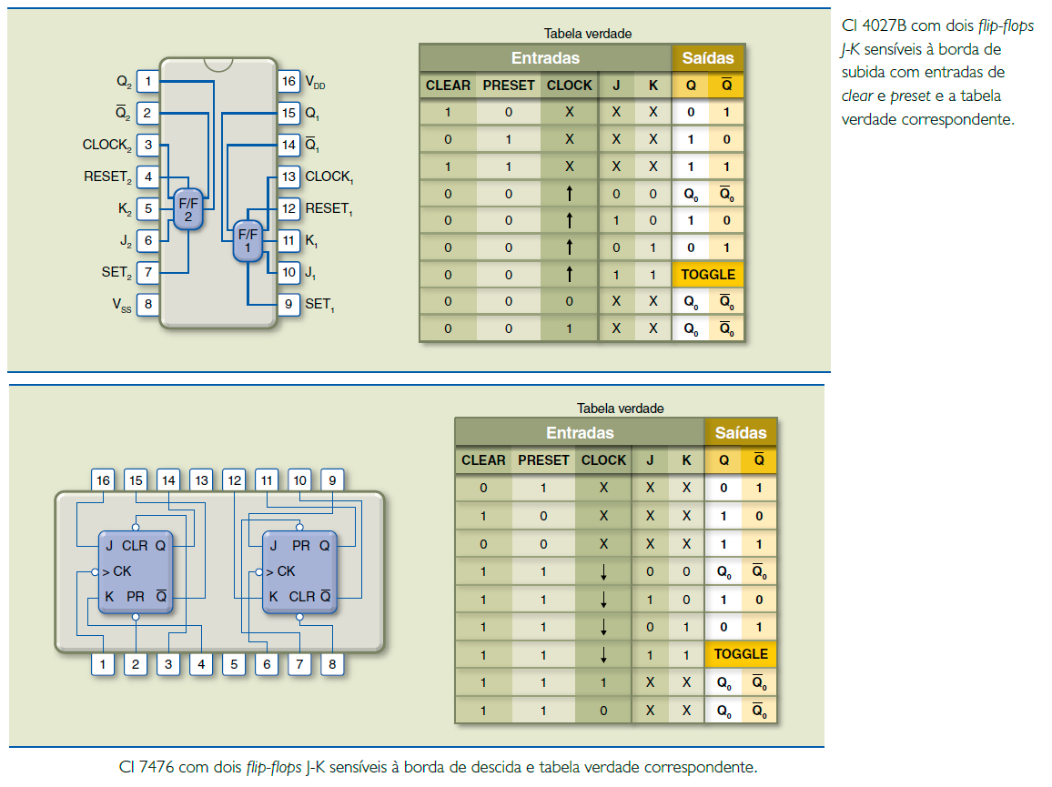Click the left J-K flip-flop in the 7476 chip
The image size is (1052, 787).
pos(135,572)
